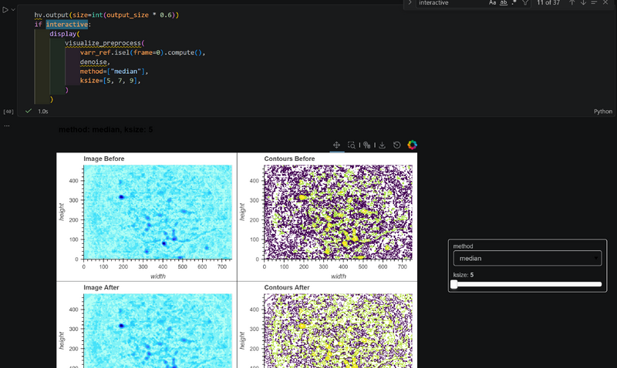Click 'method: median, ksize: 5' title
This screenshot has width=617, height=368.
pyautogui.click(x=106, y=129)
